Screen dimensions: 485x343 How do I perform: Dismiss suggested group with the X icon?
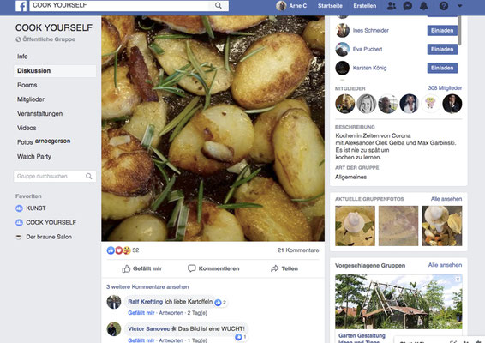pyautogui.click(x=458, y=280)
